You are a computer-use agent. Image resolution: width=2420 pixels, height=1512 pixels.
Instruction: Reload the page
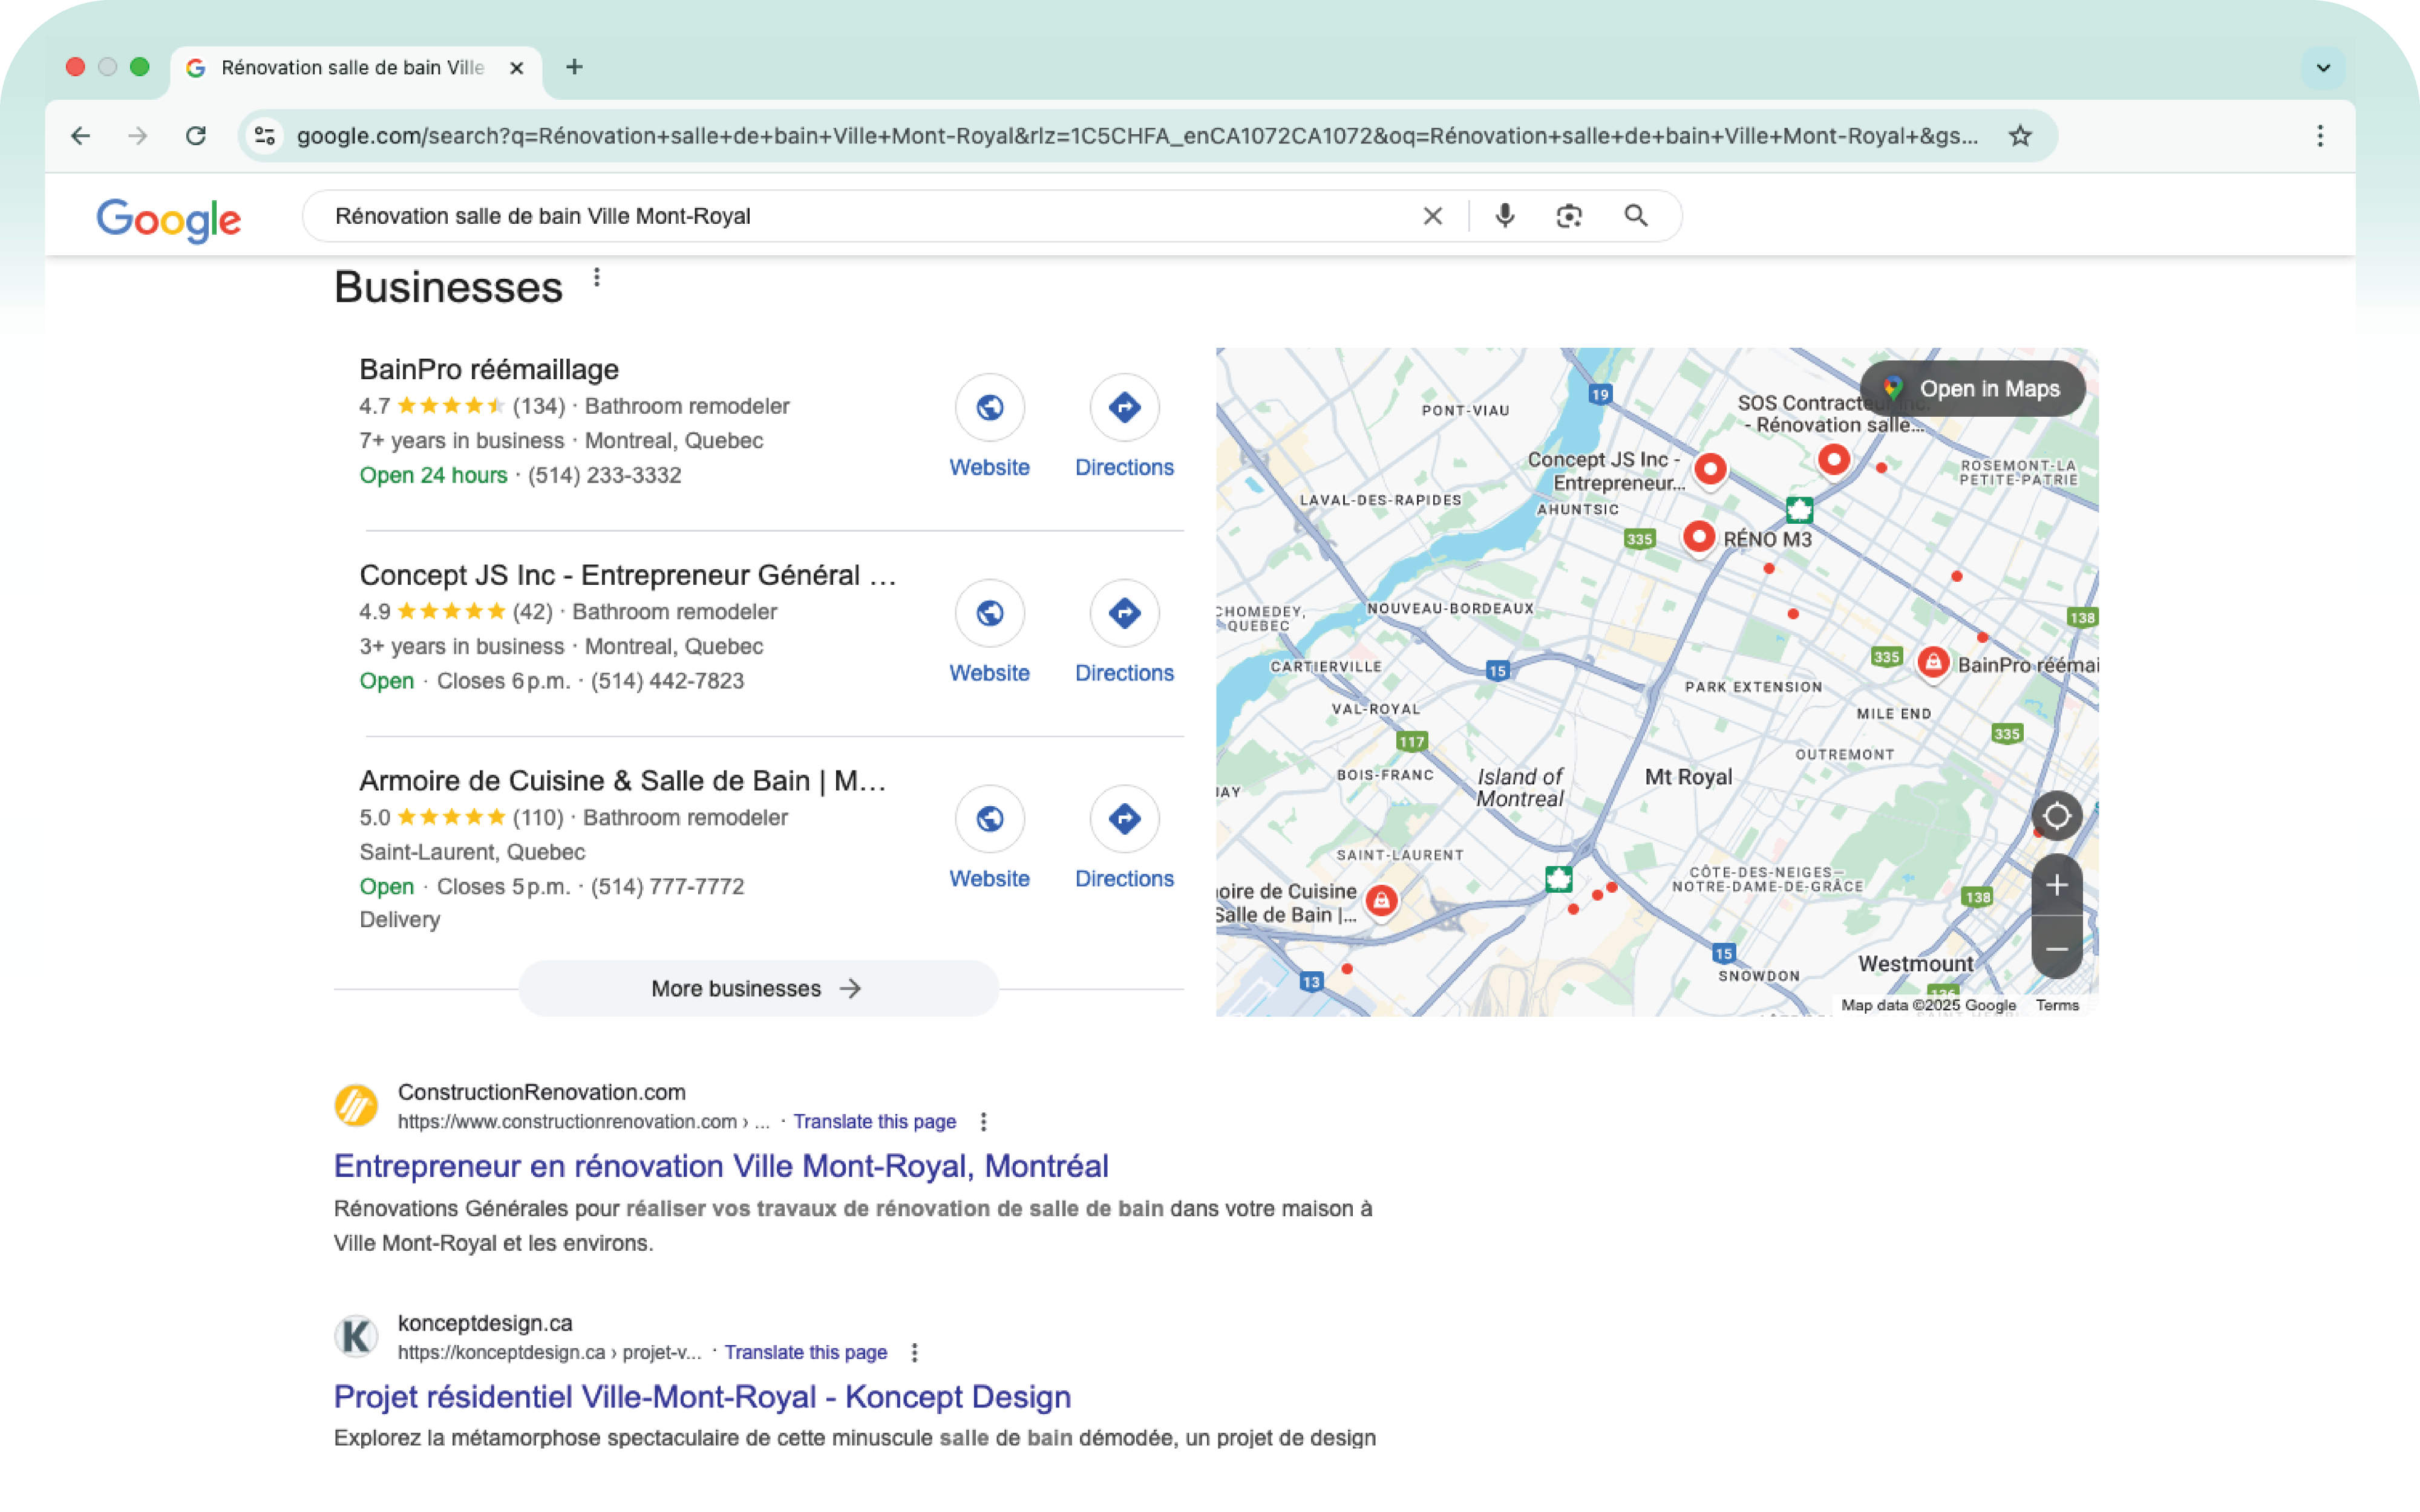tap(196, 136)
